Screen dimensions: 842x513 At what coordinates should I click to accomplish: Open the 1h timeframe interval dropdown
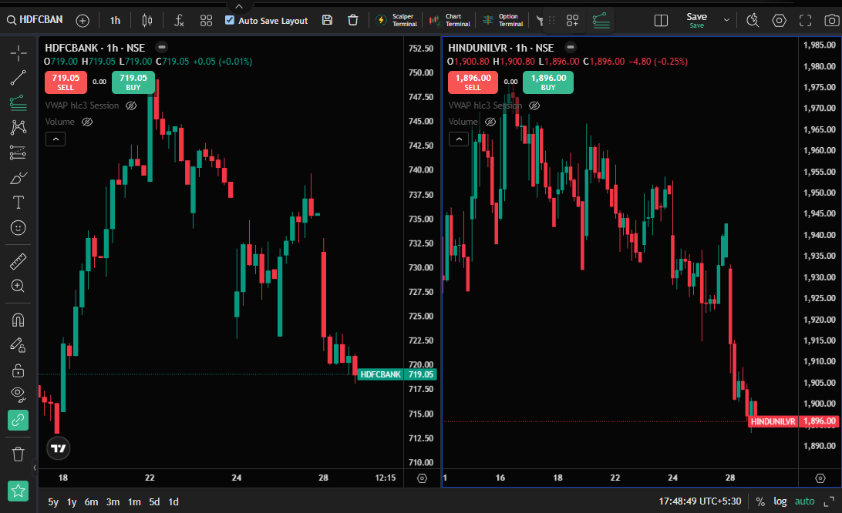pyautogui.click(x=116, y=20)
